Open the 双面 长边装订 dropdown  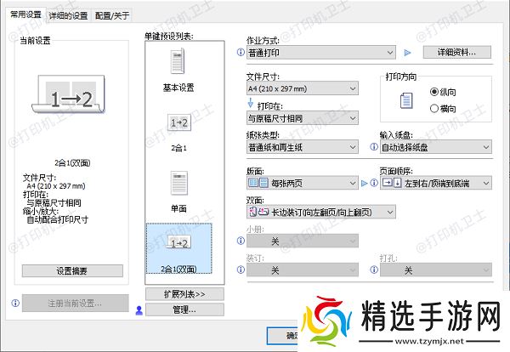pos(321,212)
